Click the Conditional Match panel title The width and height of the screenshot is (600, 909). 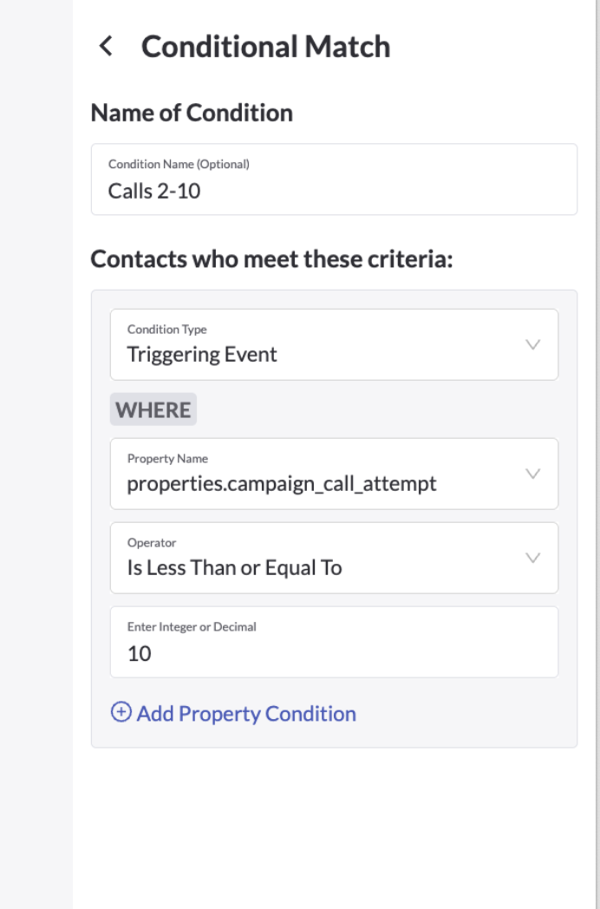tap(265, 47)
